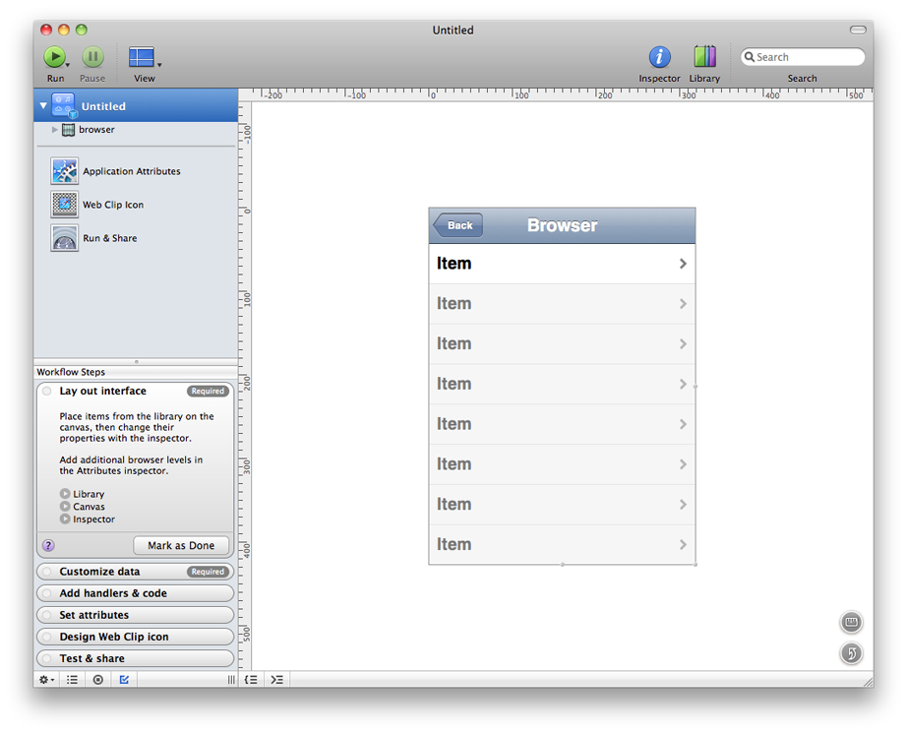907x733 pixels.
Task: Click the ruler overlay button on canvas
Action: coord(852,622)
